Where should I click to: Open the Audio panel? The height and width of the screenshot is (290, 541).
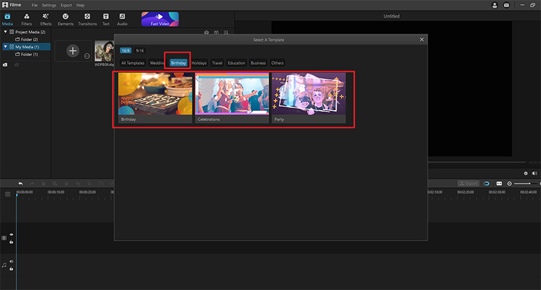pyautogui.click(x=122, y=20)
